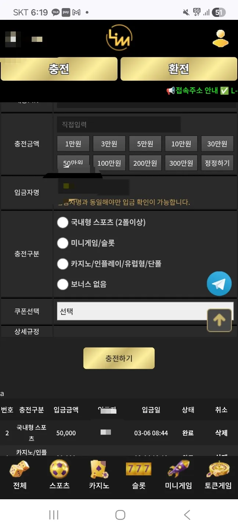Switch to the 환전 tab
Screen dimensions: 238x529
[x=179, y=69]
